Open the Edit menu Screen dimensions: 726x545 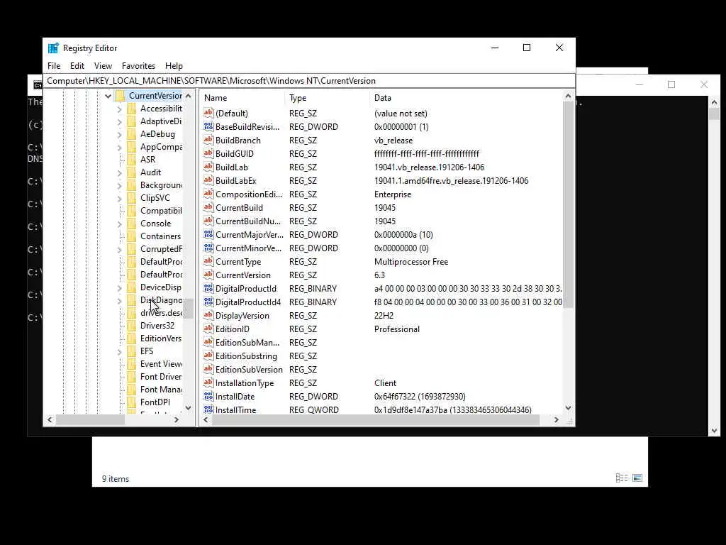point(77,66)
